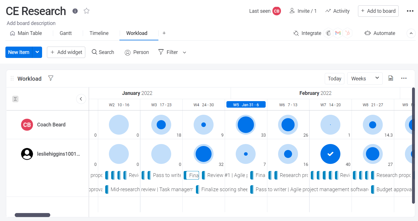
Task: Click the document icon next to Weeks
Action: click(x=390, y=78)
